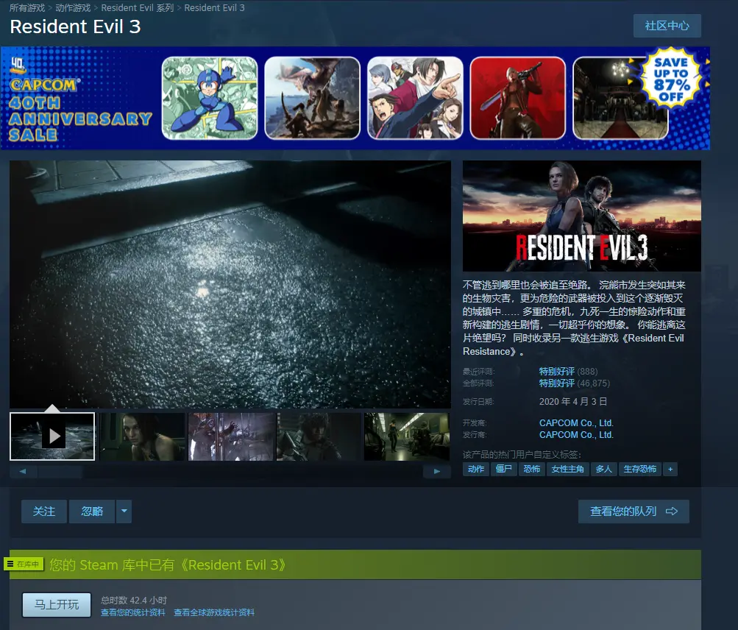Open 查看您的队列 queue button

tap(634, 512)
